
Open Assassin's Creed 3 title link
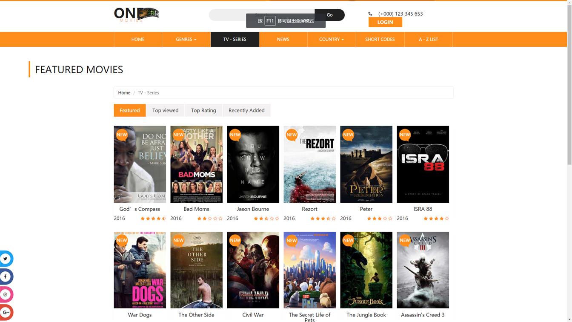(x=423, y=315)
